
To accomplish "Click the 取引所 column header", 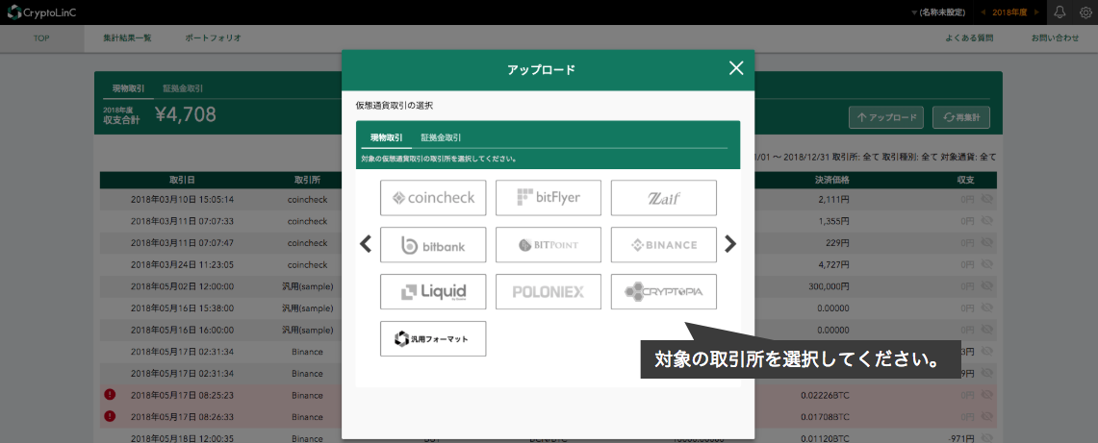I will [x=307, y=180].
